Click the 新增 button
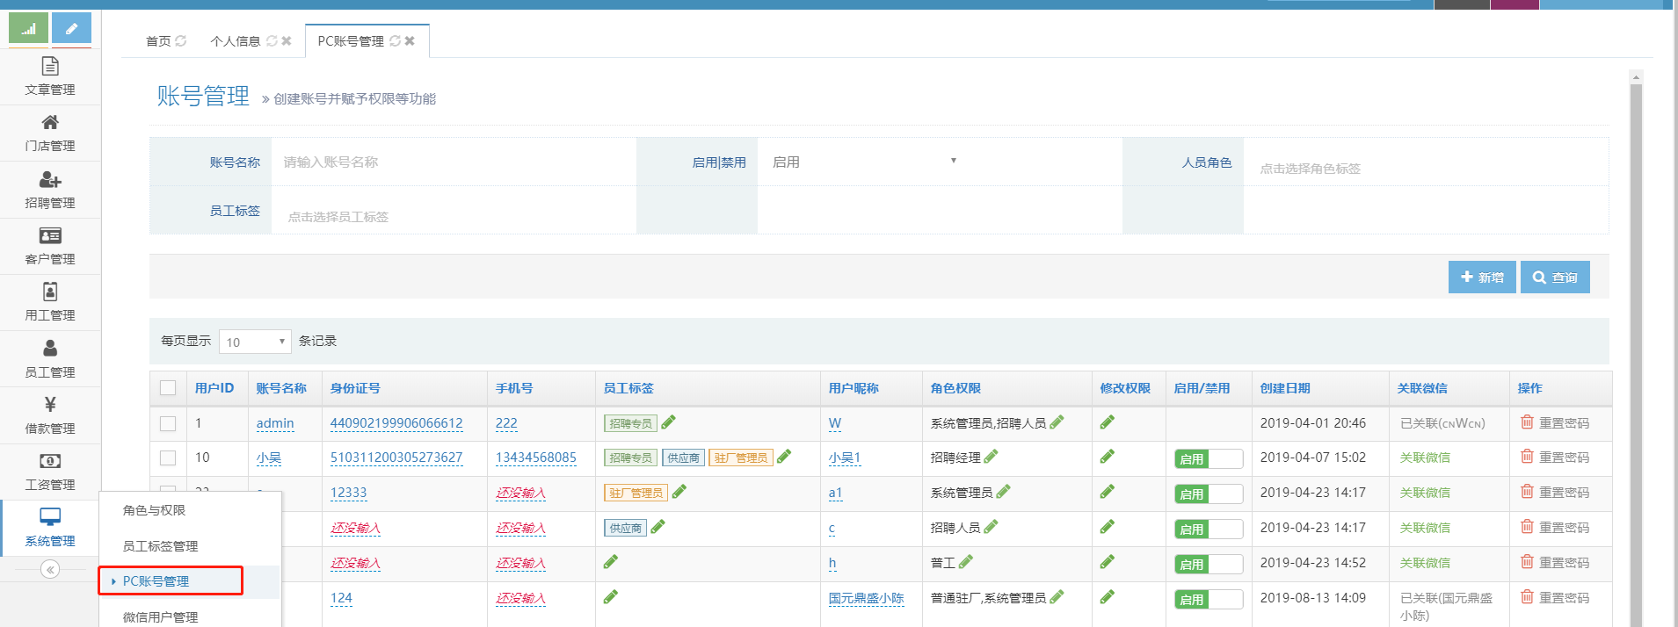Viewport: 1678px width, 627px height. coord(1481,277)
